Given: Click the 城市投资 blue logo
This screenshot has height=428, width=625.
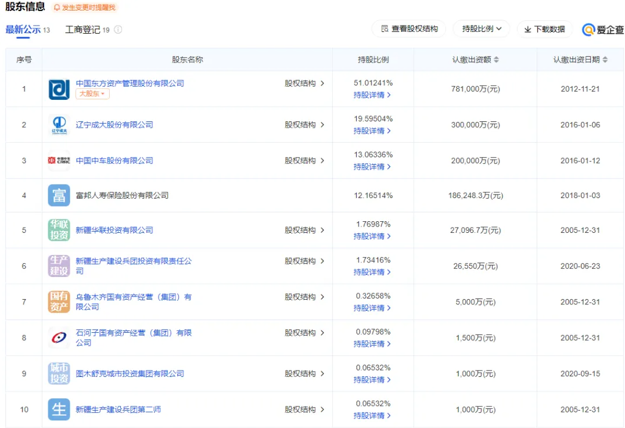Looking at the screenshot, I should point(59,373).
